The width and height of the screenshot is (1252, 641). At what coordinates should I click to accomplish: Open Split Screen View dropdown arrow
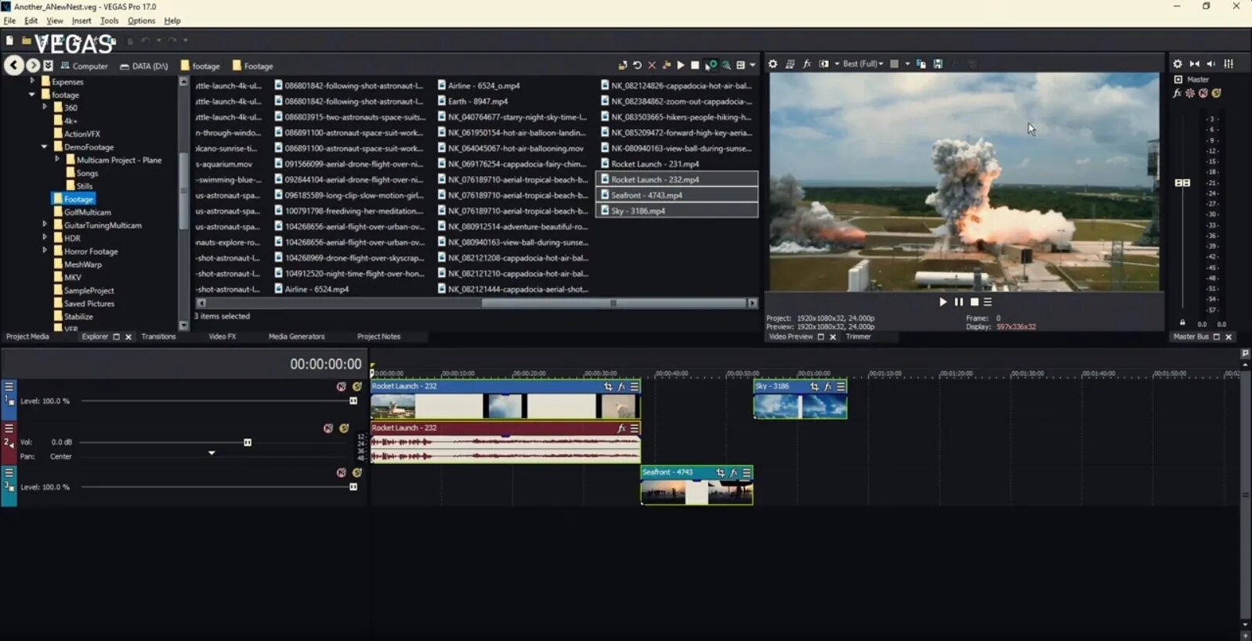tap(837, 64)
